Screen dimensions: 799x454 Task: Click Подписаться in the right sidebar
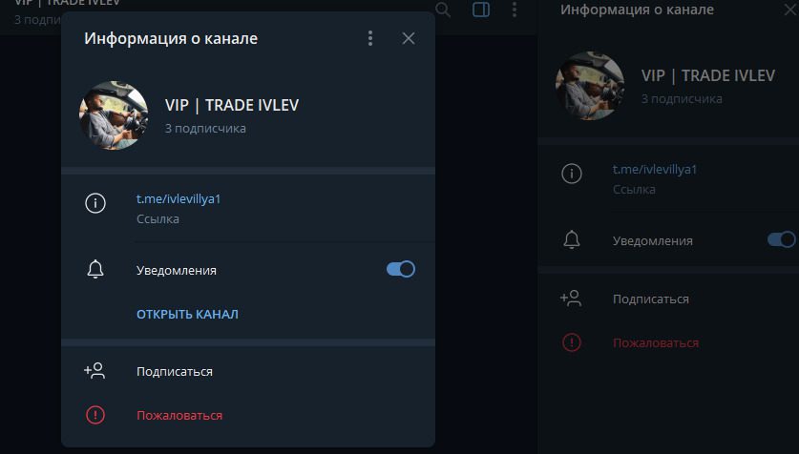click(651, 299)
